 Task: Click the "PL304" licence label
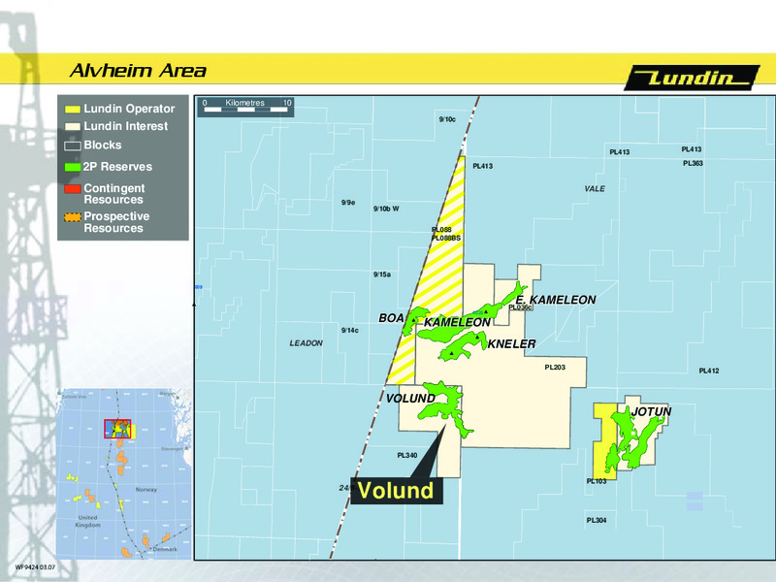pyautogui.click(x=597, y=520)
